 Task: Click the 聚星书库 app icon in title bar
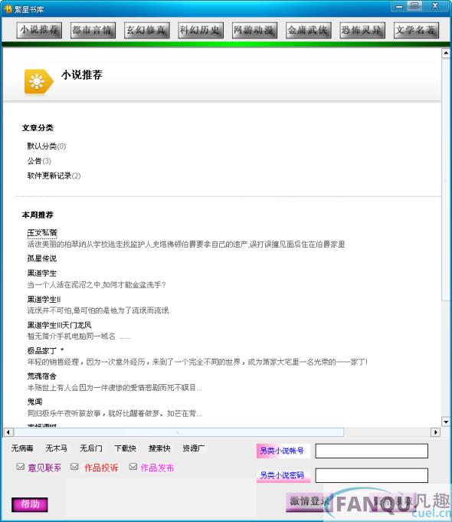click(x=8, y=8)
